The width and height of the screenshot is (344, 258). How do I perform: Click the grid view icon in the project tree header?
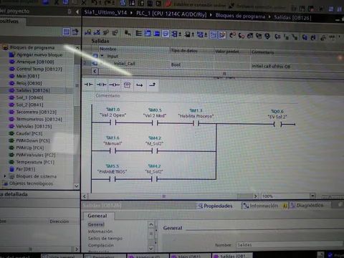click(x=66, y=32)
